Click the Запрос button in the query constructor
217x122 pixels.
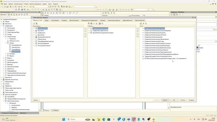[36, 100]
